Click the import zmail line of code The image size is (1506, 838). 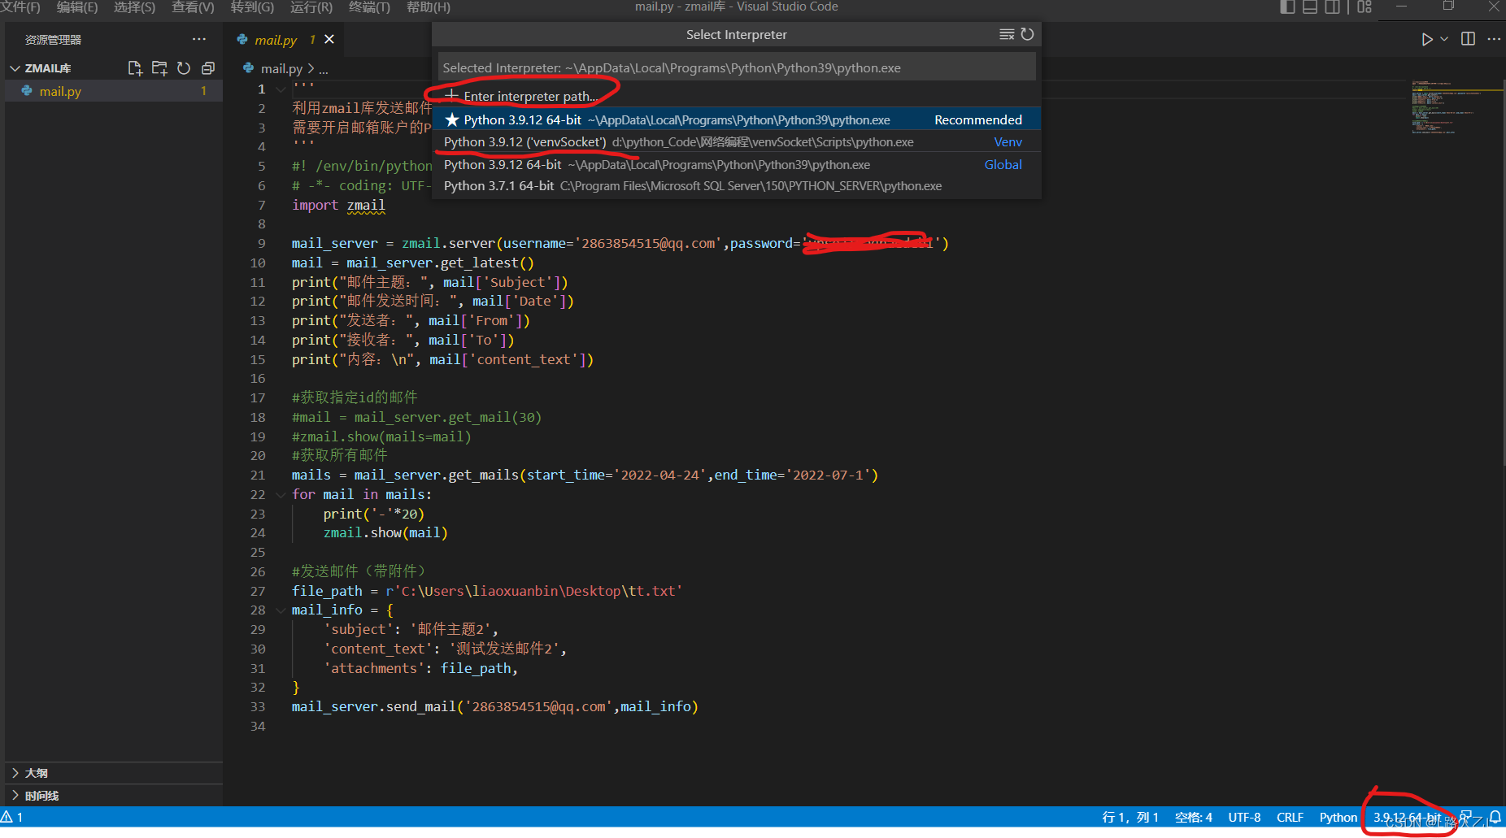click(x=338, y=205)
